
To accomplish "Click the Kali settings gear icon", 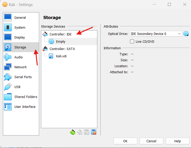I will pyautogui.click(x=5, y=4).
